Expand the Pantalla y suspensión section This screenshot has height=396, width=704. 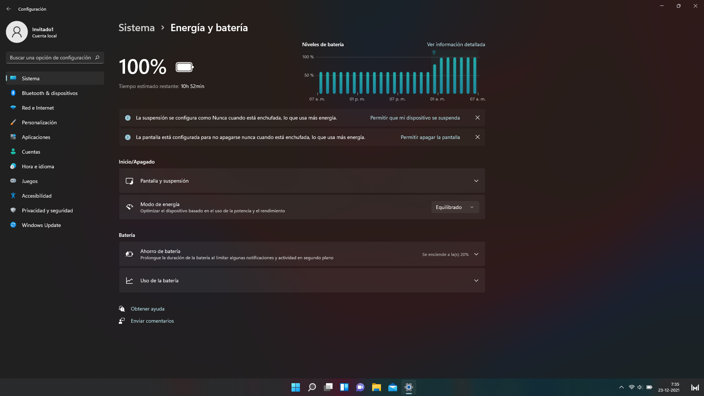point(476,181)
